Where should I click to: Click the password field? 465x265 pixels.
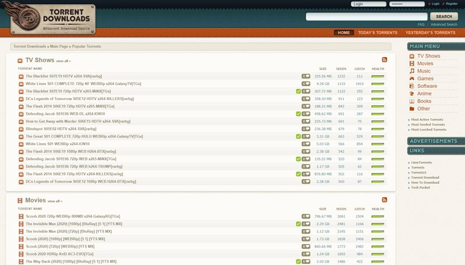click(407, 4)
